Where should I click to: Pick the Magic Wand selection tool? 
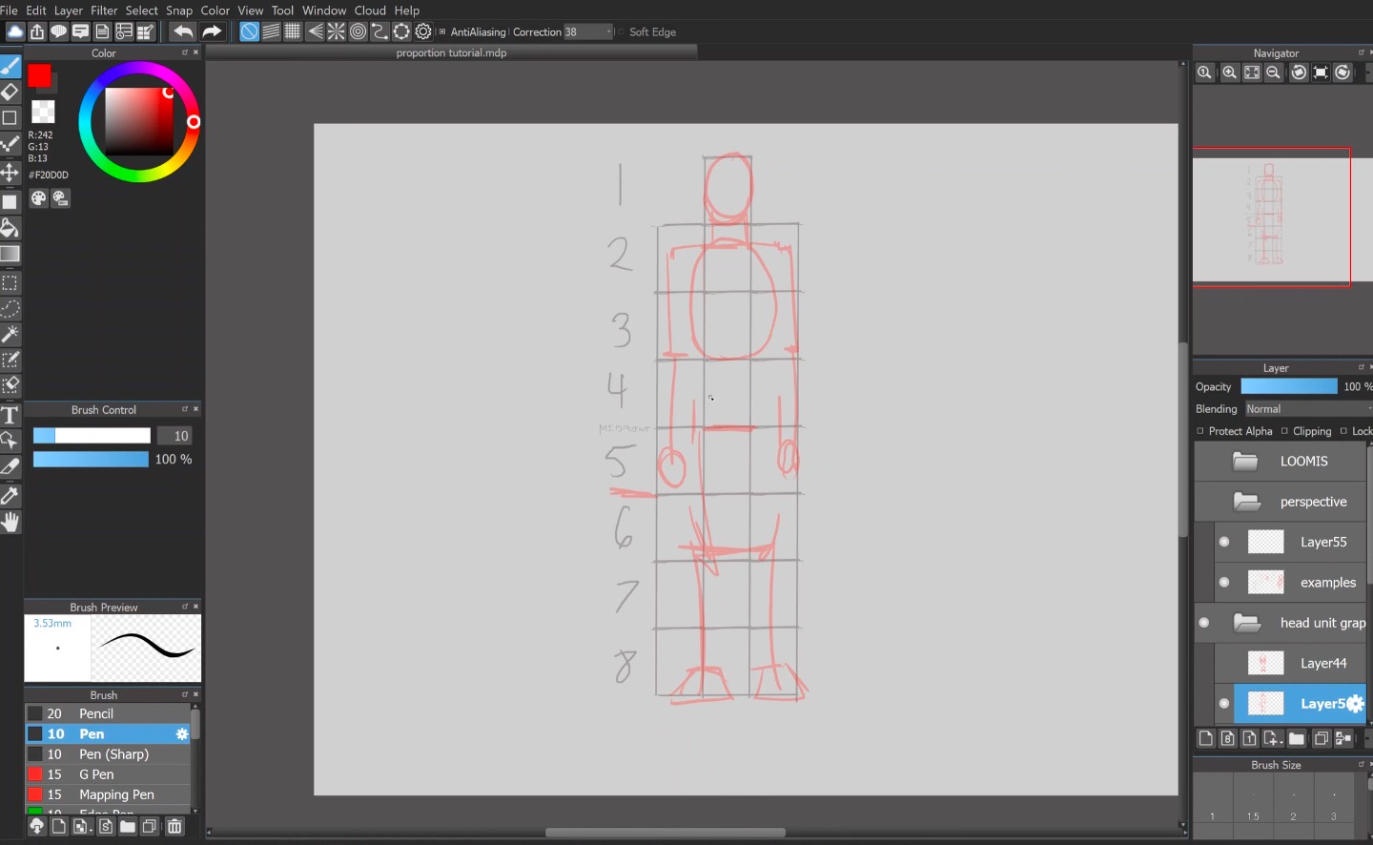pyautogui.click(x=10, y=335)
